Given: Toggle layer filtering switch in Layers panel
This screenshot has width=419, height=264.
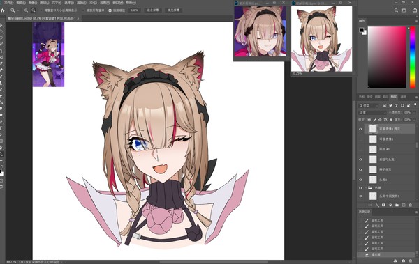Looking at the screenshot, I should (415, 104).
